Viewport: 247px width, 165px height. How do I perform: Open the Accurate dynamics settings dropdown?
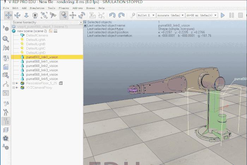pos(171,15)
